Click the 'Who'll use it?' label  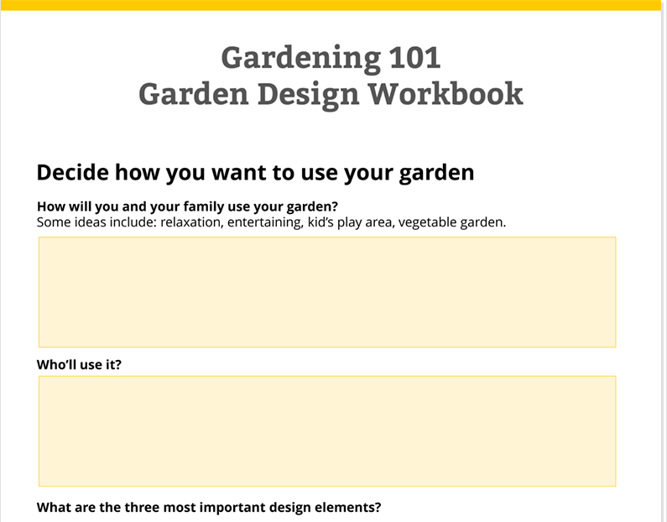[x=79, y=364]
